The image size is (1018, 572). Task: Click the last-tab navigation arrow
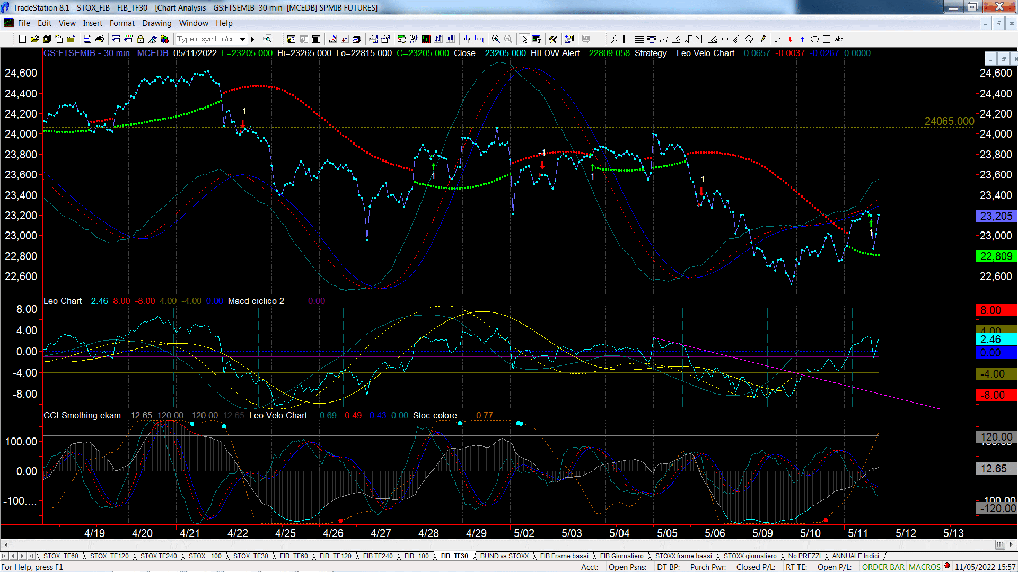(x=31, y=556)
